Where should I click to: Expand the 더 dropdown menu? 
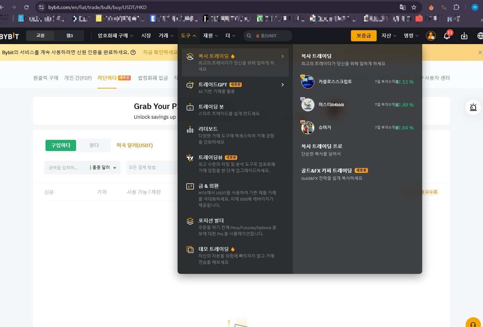pyautogui.click(x=230, y=36)
